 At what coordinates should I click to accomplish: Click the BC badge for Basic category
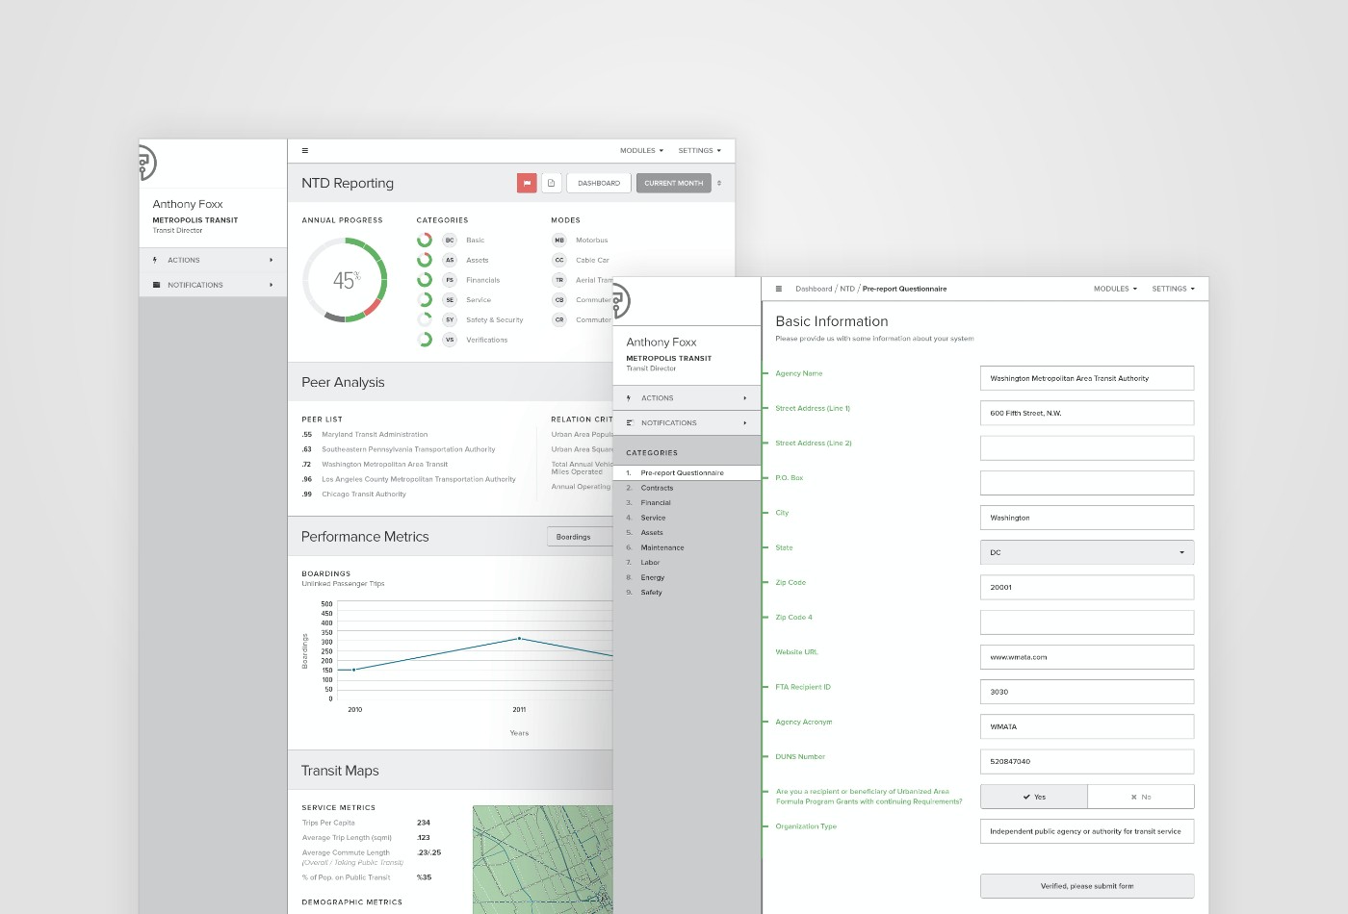point(450,241)
